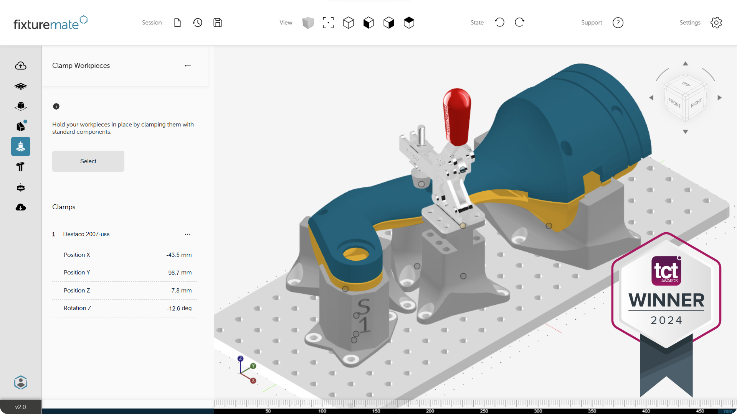
Task: Rotate view using right arrow of navigation cube
Action: [720, 98]
